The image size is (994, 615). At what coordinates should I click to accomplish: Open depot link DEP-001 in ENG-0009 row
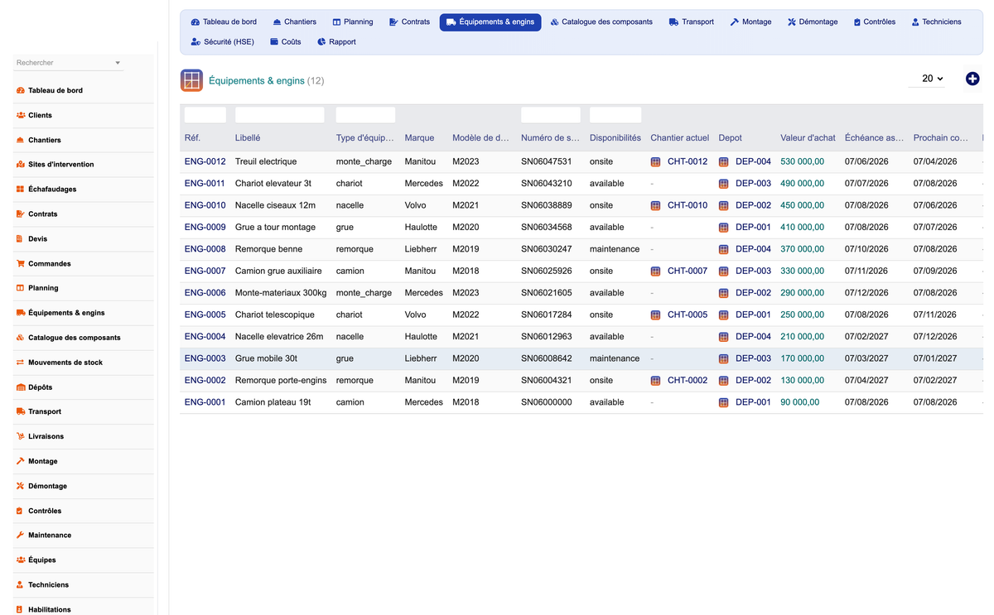pos(753,227)
